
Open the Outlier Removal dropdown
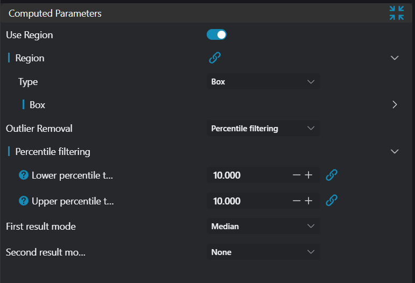pyautogui.click(x=263, y=129)
